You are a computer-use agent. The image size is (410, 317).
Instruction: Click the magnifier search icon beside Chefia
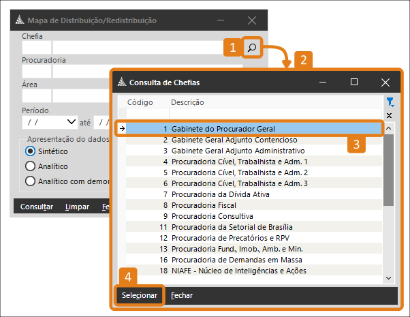[x=252, y=48]
